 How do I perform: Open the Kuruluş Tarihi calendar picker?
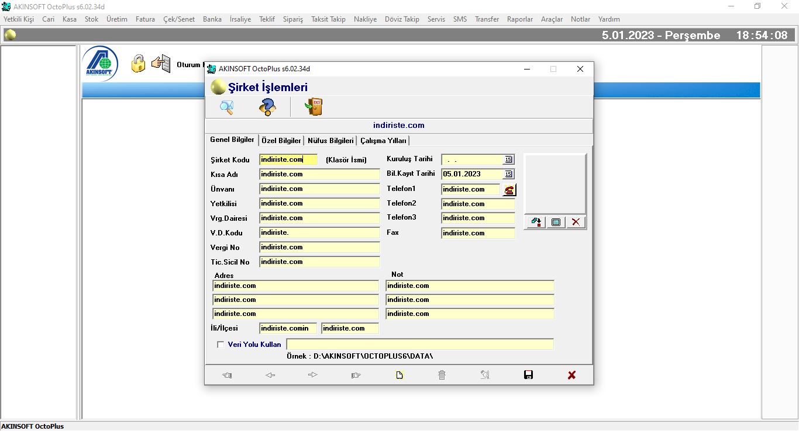508,159
